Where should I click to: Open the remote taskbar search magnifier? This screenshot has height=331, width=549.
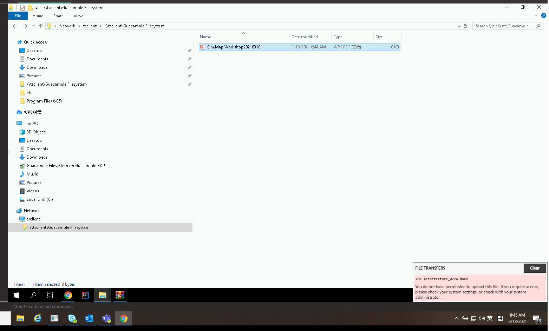(33, 295)
